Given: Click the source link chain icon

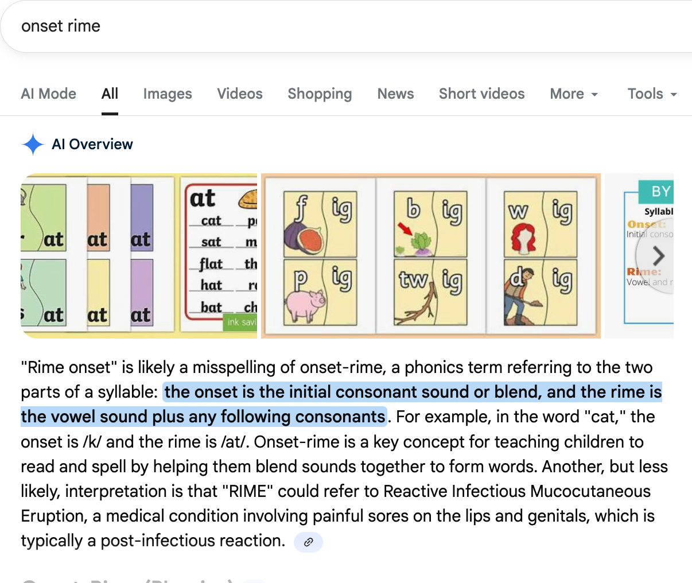Looking at the screenshot, I should coord(308,542).
